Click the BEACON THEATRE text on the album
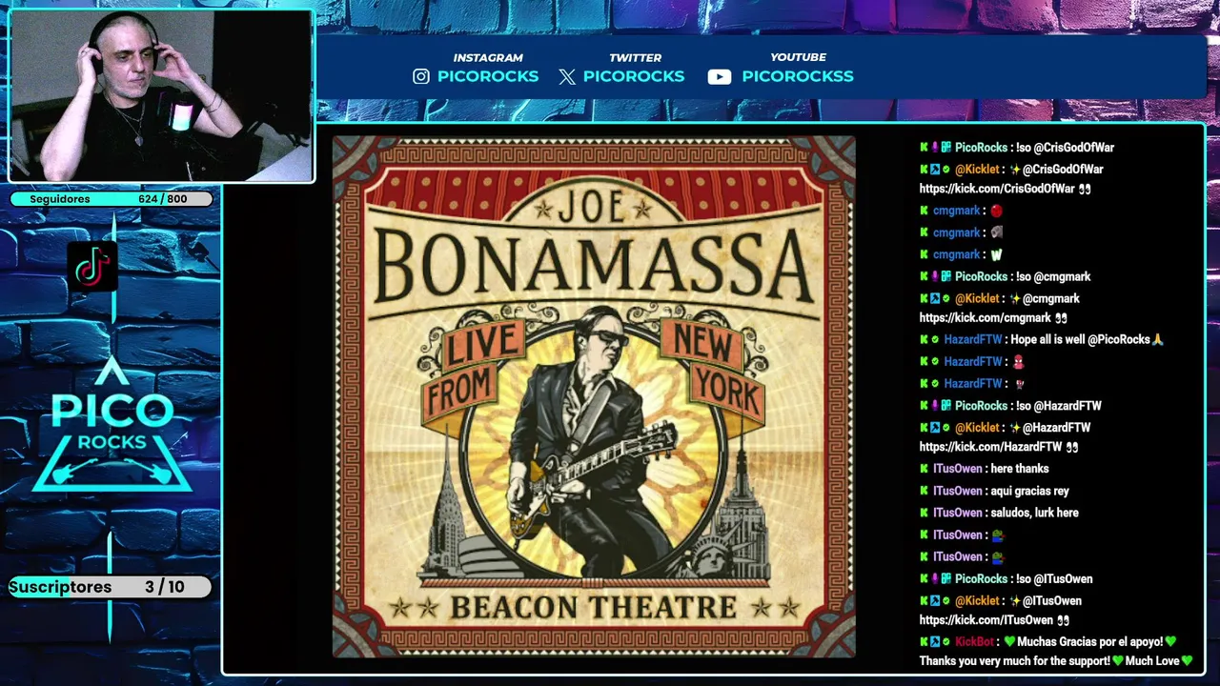 coord(594,606)
